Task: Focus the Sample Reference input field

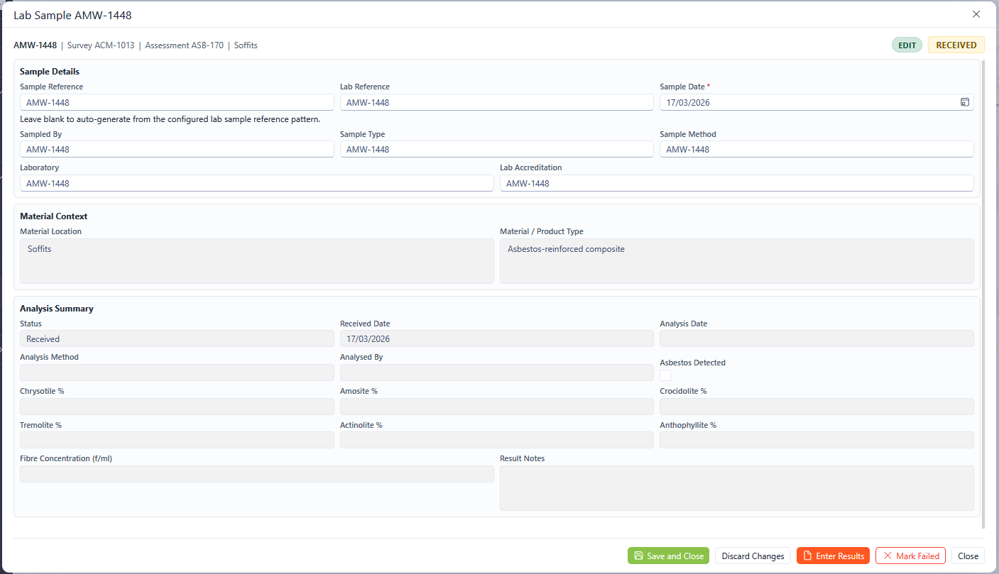Action: (x=177, y=102)
